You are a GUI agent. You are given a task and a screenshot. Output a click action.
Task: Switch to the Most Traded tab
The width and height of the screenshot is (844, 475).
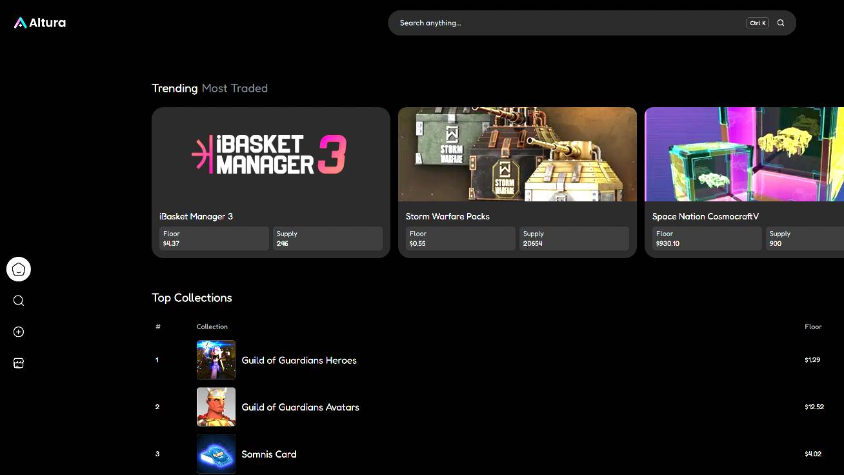point(235,88)
